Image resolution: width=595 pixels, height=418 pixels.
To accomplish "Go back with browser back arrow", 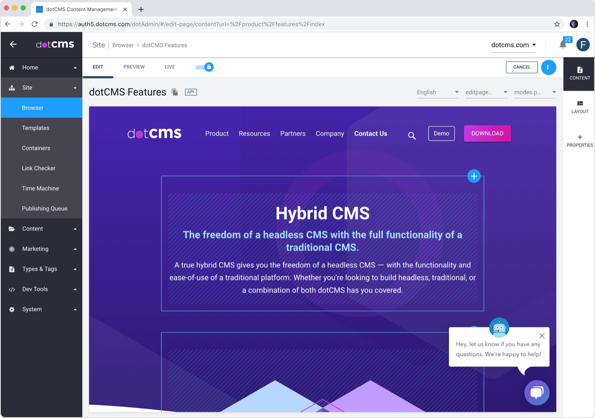I will pos(7,24).
